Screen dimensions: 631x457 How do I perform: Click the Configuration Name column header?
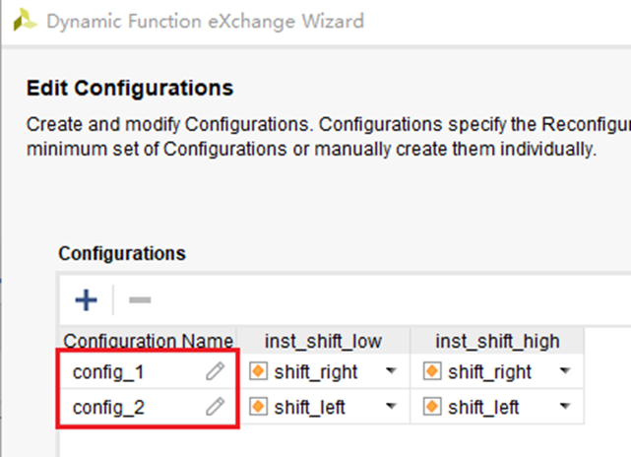point(148,342)
